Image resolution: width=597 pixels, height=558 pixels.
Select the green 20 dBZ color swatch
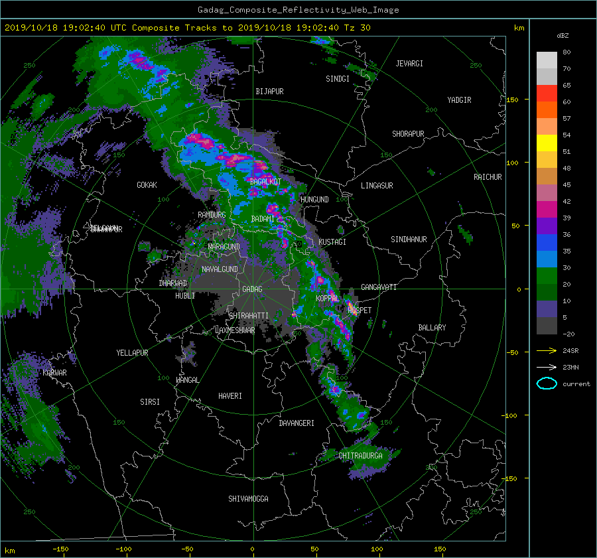coord(547,276)
